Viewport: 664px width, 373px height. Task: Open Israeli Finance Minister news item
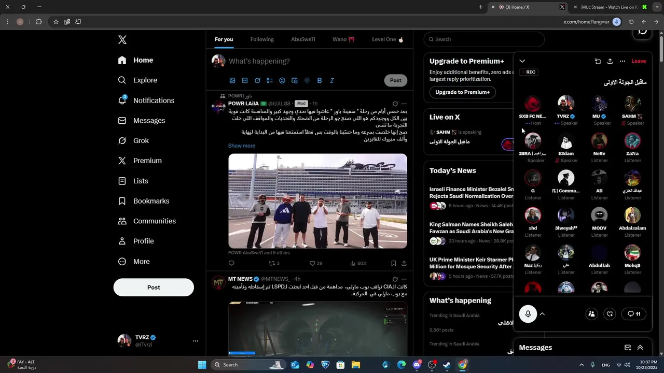(x=471, y=193)
